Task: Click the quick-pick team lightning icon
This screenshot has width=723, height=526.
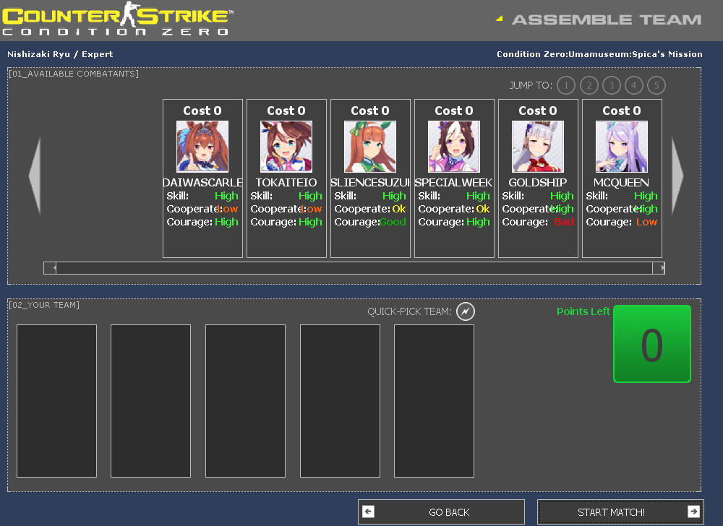Action: (x=465, y=311)
